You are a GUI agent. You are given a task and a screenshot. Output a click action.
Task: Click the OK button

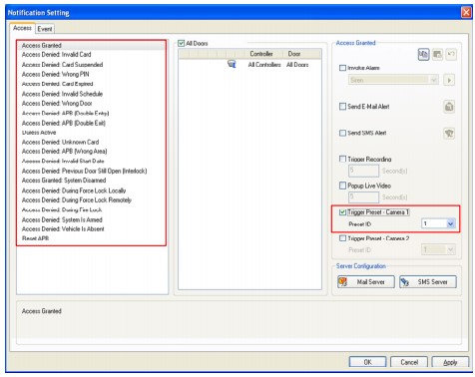(x=367, y=362)
